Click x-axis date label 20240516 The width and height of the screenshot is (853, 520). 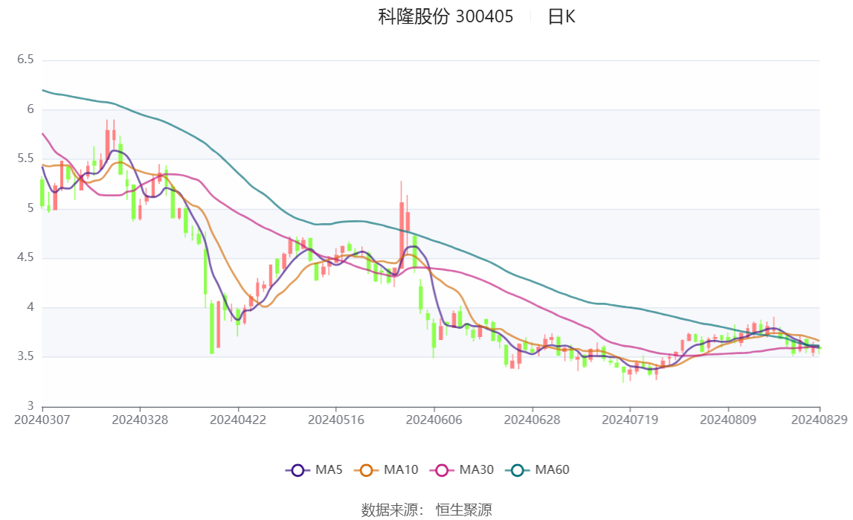(336, 420)
